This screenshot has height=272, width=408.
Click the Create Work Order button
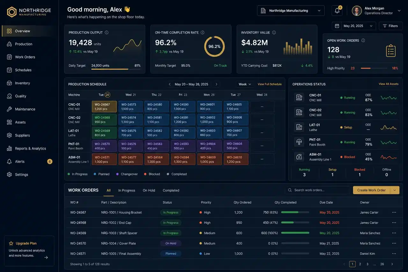371,190
